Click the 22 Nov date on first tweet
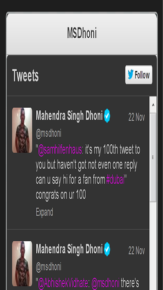Screen dimensions: 163x290 pyautogui.click(x=137, y=117)
